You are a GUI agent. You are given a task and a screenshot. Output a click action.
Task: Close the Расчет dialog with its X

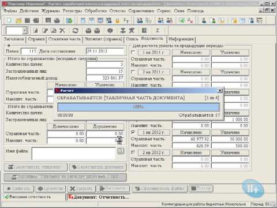coord(220,90)
